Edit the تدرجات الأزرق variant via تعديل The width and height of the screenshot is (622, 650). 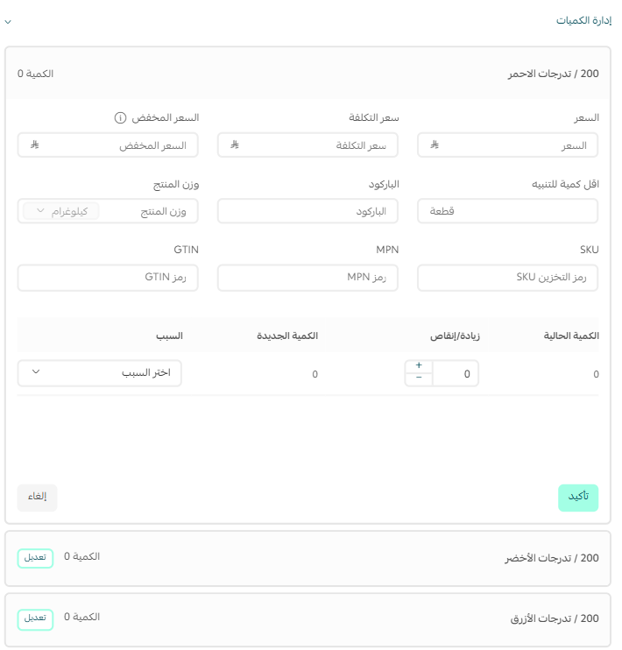coord(35,619)
